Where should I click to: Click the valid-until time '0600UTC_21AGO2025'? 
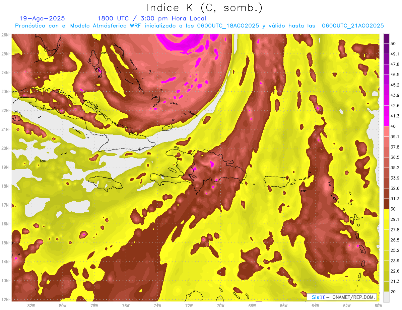(353, 26)
